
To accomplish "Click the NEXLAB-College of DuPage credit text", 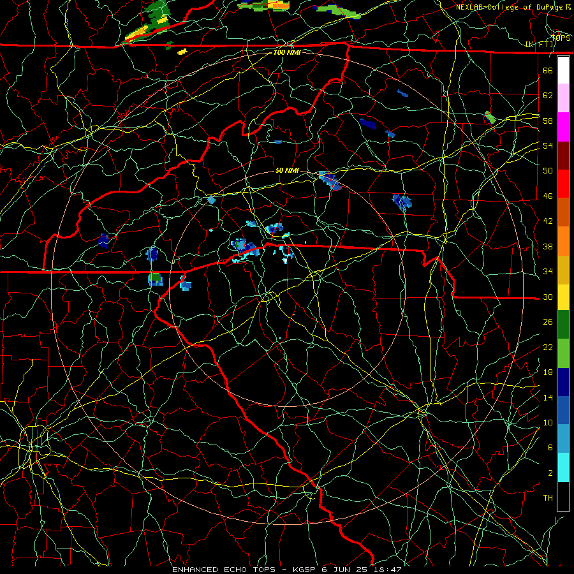I will click(513, 7).
